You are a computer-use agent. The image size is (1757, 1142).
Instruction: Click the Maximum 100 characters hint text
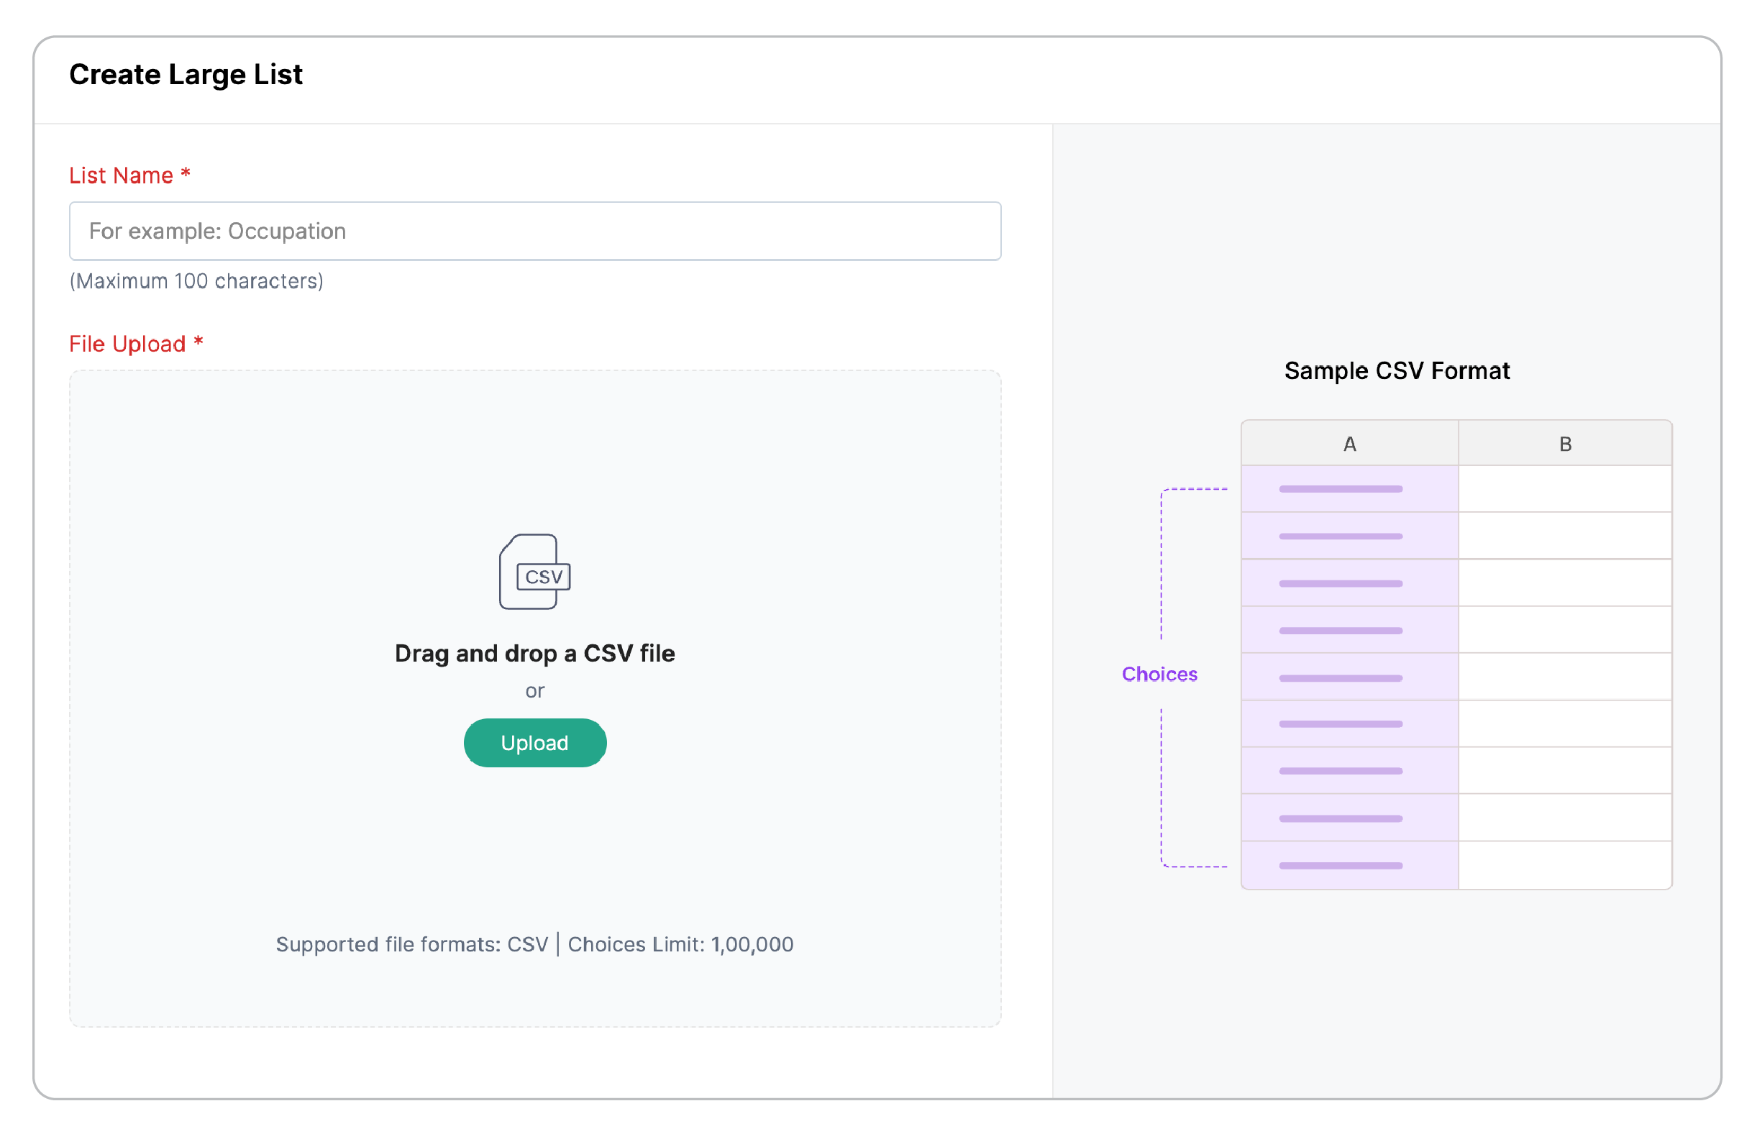click(x=196, y=281)
